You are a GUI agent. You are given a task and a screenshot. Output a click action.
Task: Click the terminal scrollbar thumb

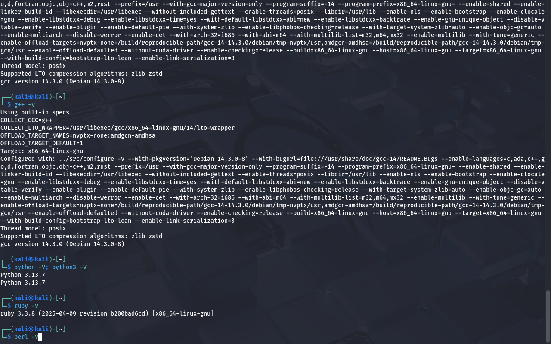(x=548, y=316)
